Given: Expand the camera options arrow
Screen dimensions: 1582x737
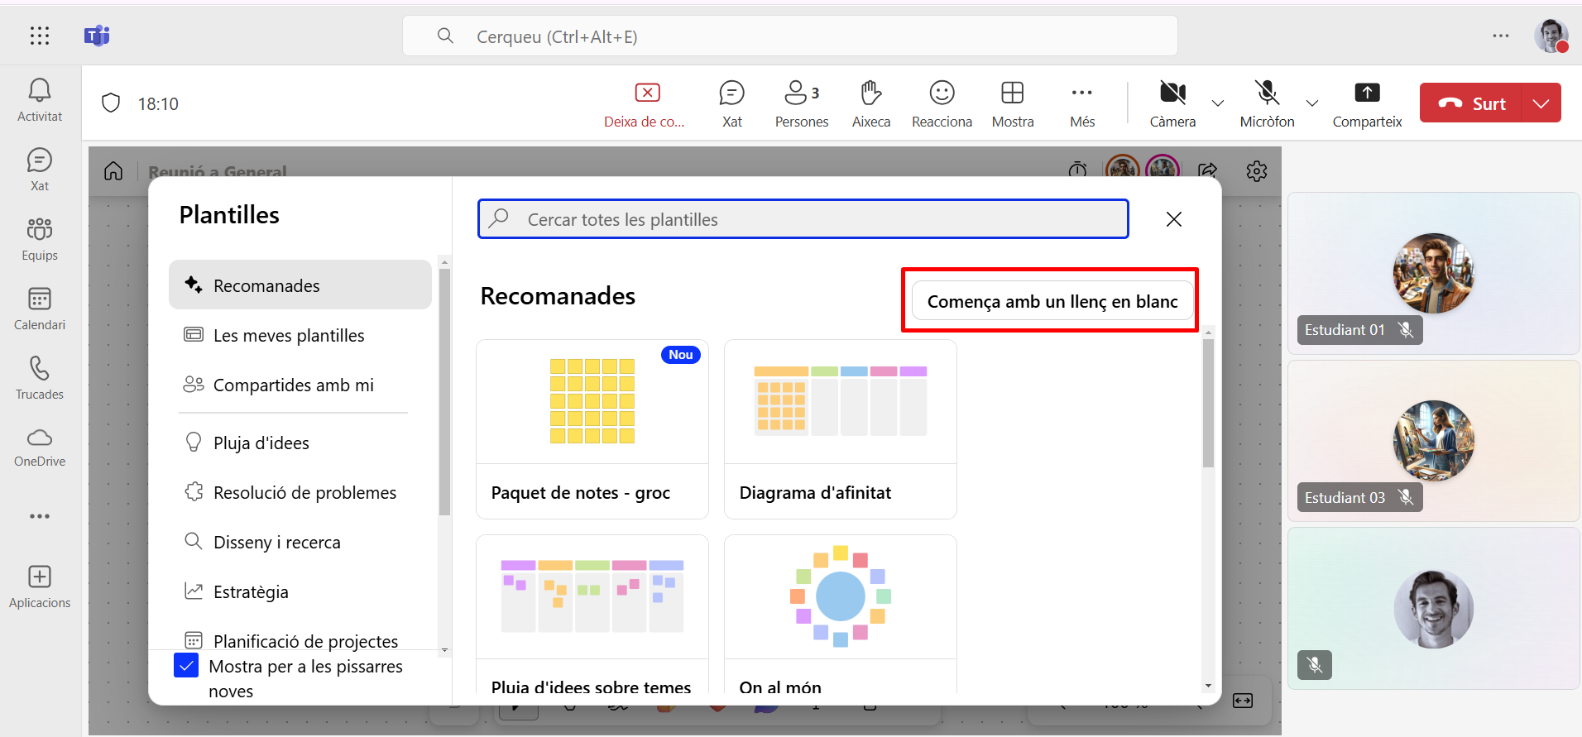Looking at the screenshot, I should coord(1218,103).
